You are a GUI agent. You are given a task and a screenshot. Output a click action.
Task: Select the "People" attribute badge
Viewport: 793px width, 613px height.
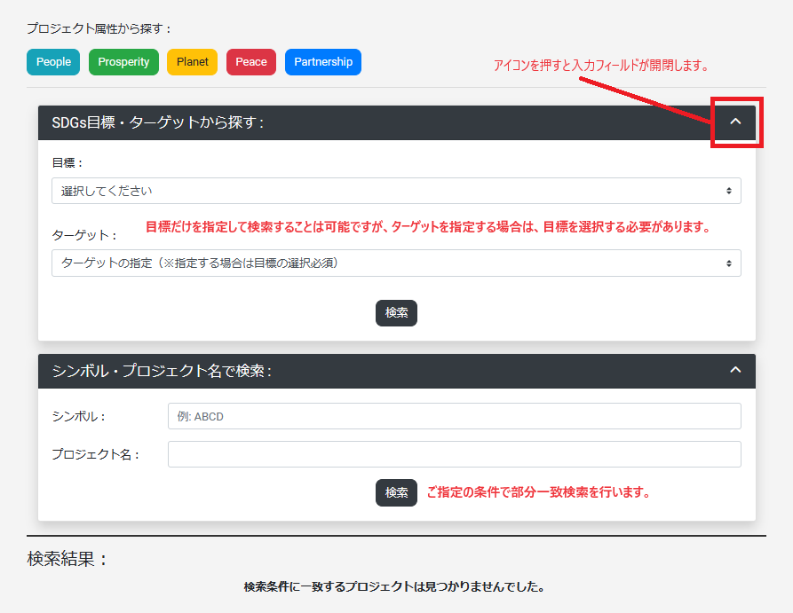[x=52, y=61]
